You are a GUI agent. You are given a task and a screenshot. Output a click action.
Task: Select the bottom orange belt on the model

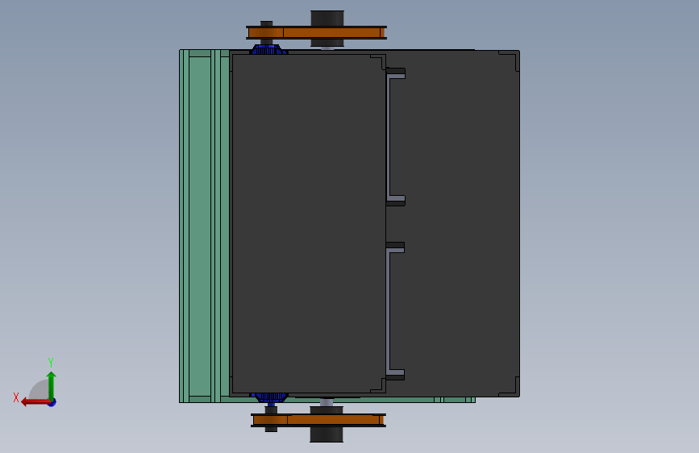318,420
